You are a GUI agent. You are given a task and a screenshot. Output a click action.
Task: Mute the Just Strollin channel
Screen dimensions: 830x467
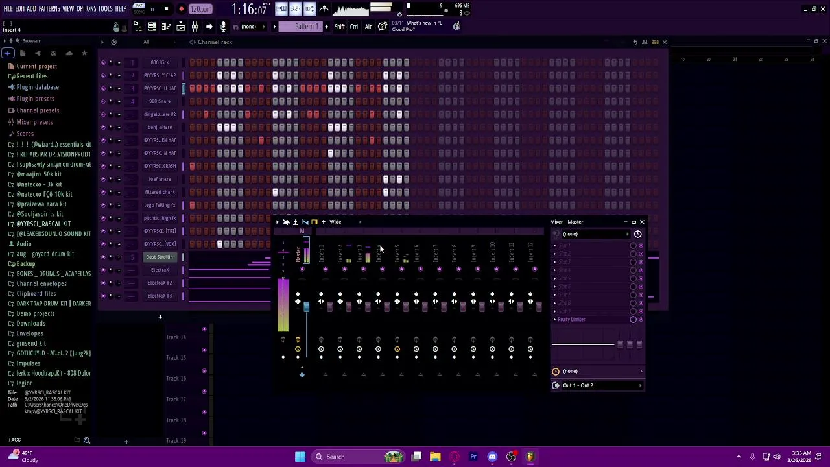(103, 257)
